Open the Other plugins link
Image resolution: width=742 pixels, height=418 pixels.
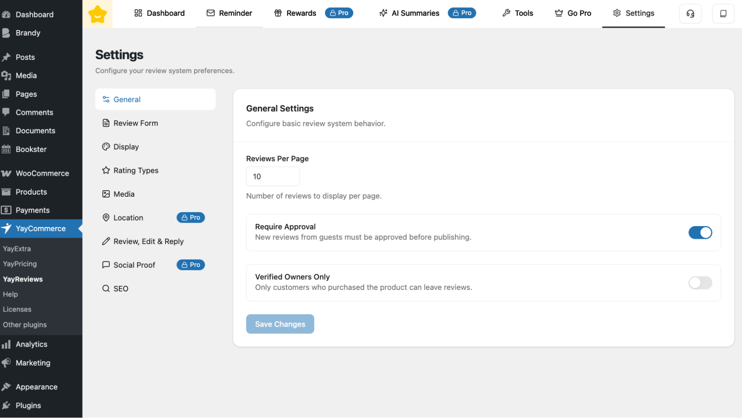pos(24,324)
